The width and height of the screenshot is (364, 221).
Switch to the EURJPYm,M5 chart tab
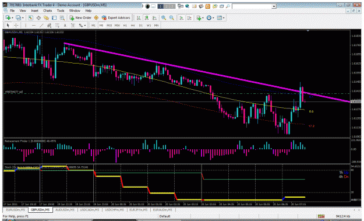coord(139,210)
